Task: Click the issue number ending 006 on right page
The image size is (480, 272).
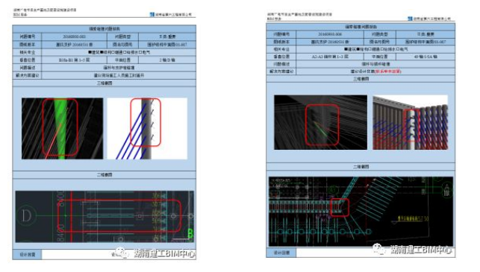Action: pyautogui.click(x=330, y=34)
